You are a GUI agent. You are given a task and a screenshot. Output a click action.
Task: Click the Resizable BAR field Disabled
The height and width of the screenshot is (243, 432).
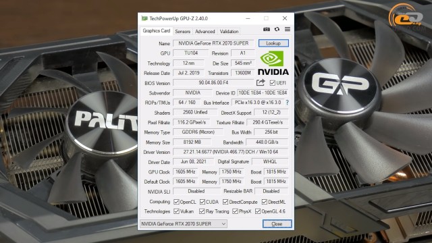[271, 191]
